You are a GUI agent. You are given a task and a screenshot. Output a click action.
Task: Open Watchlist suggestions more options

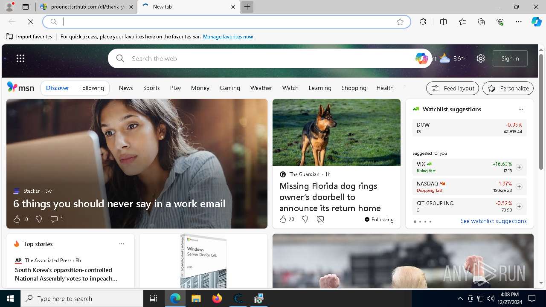pos(520,109)
